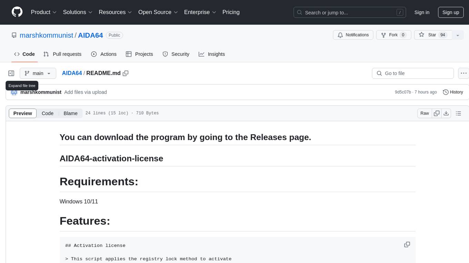Open the Add files via upload commit

pyautogui.click(x=86, y=92)
